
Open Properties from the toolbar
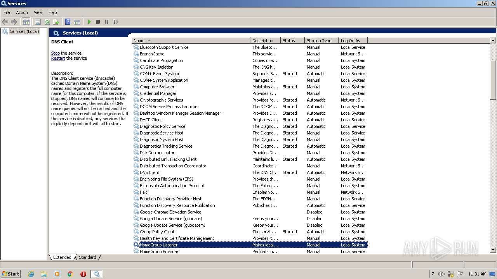38,22
